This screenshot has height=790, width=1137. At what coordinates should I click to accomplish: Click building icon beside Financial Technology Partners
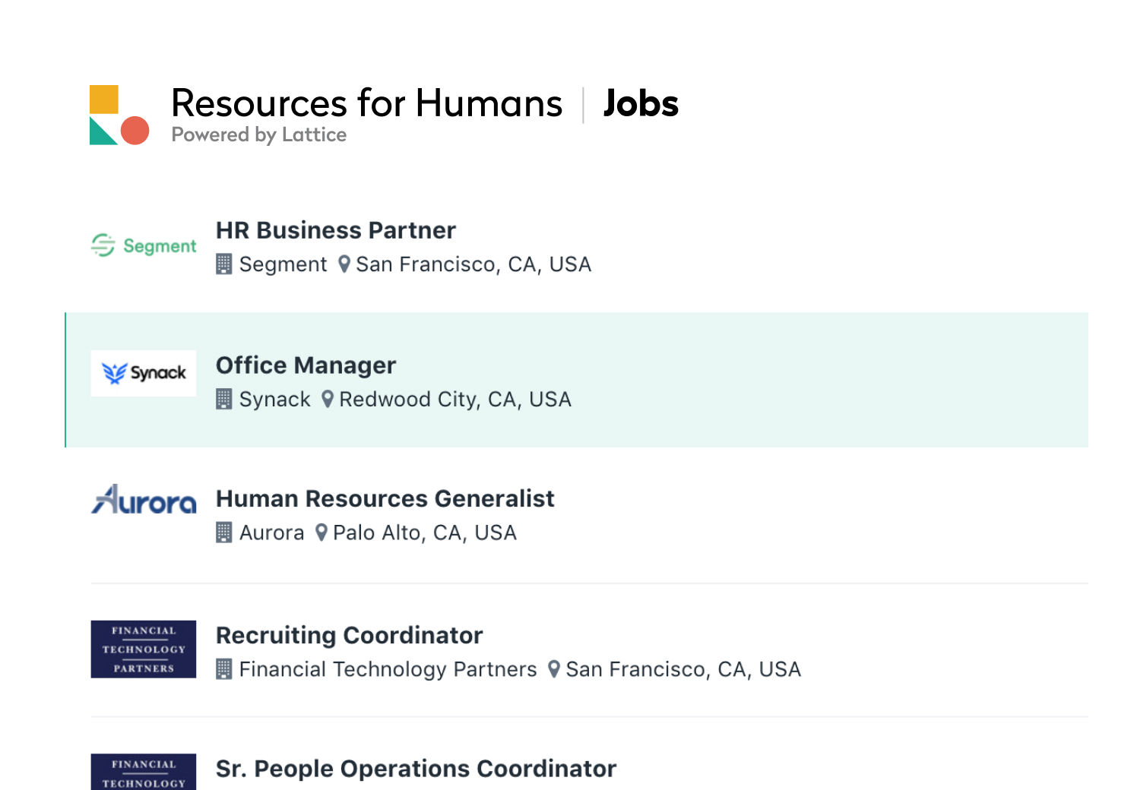click(x=223, y=669)
